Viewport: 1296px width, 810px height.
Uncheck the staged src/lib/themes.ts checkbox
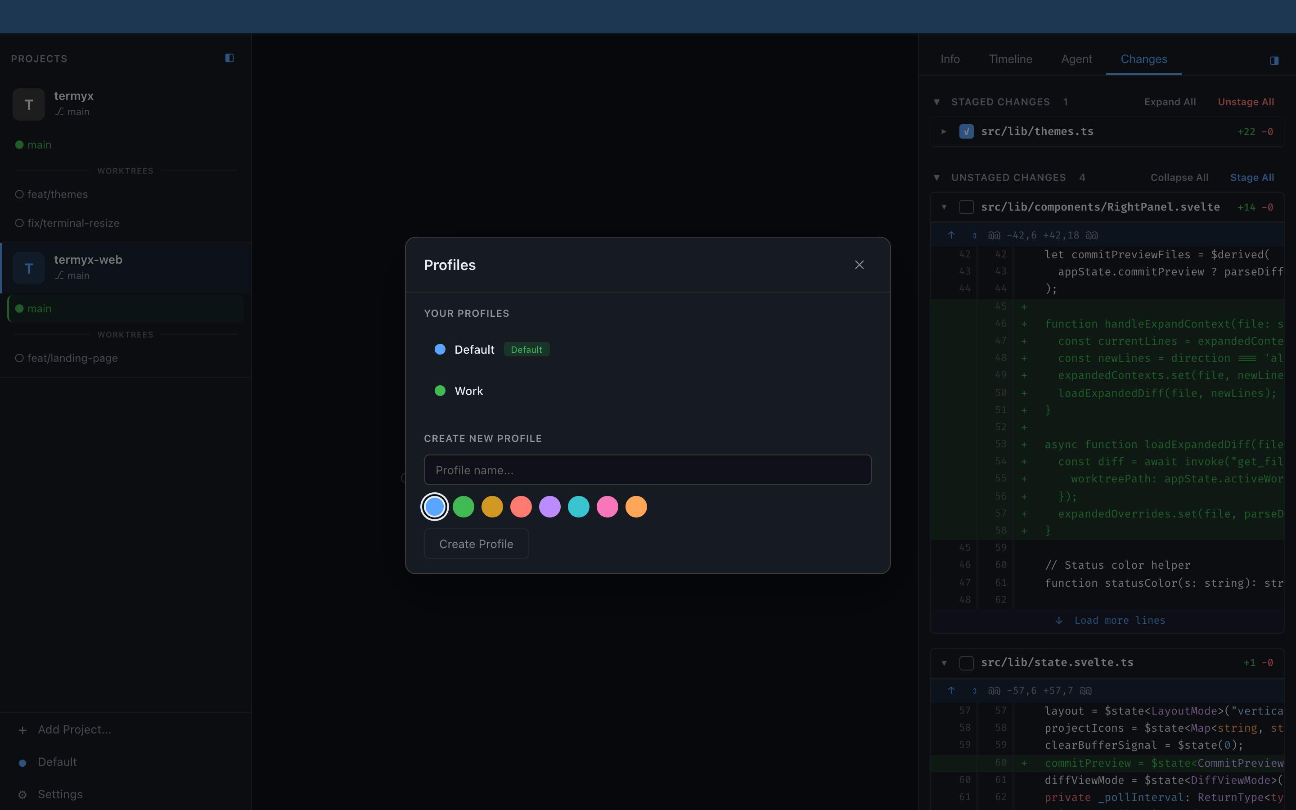click(966, 130)
